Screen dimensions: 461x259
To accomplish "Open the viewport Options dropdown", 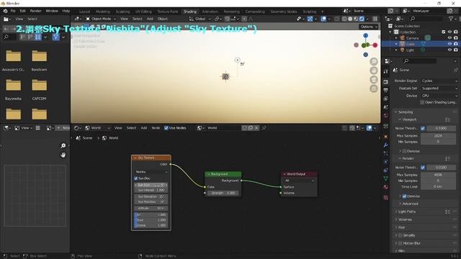I will 368,27.
